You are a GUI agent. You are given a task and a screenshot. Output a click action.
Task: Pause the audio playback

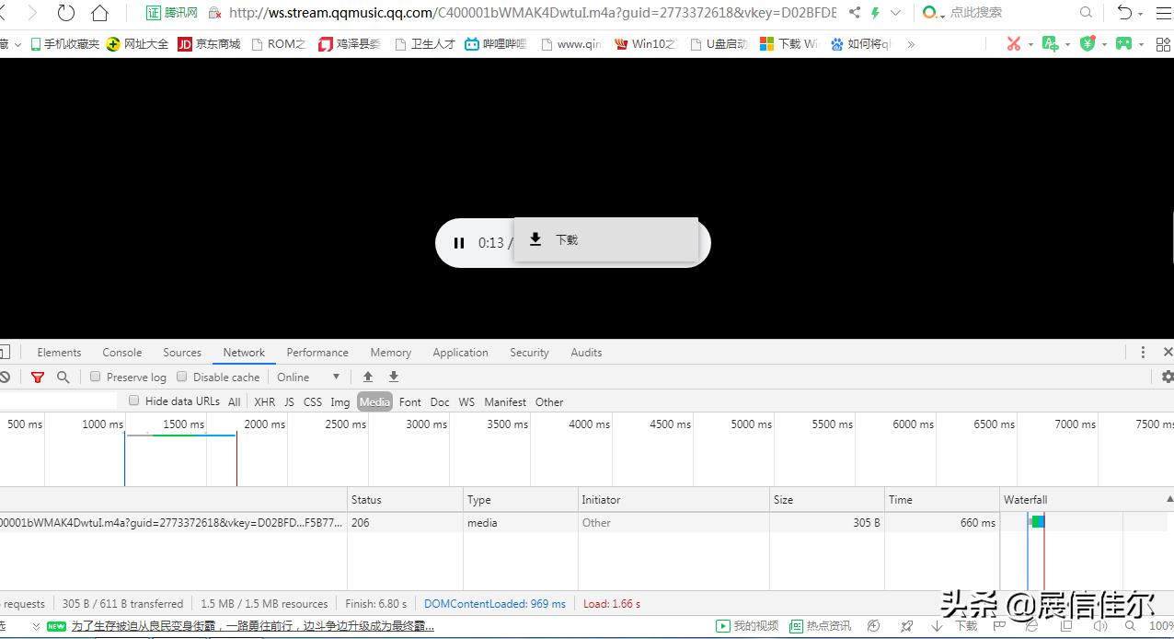pos(459,243)
